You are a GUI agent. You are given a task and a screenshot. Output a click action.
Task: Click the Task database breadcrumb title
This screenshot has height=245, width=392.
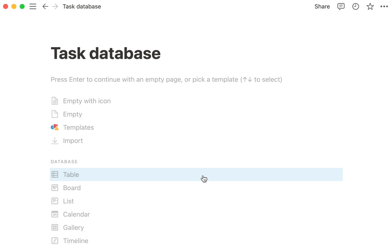click(82, 6)
